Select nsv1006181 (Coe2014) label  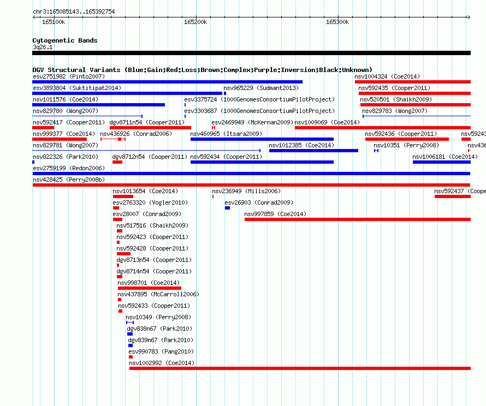click(445, 157)
